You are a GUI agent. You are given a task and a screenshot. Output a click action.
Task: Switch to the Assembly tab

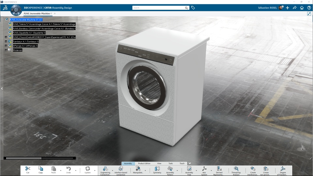coord(128,163)
